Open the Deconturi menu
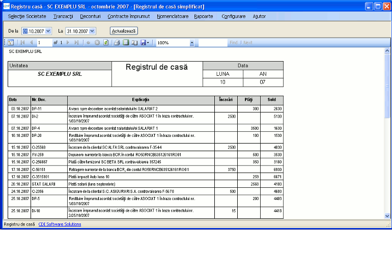 (x=90, y=16)
